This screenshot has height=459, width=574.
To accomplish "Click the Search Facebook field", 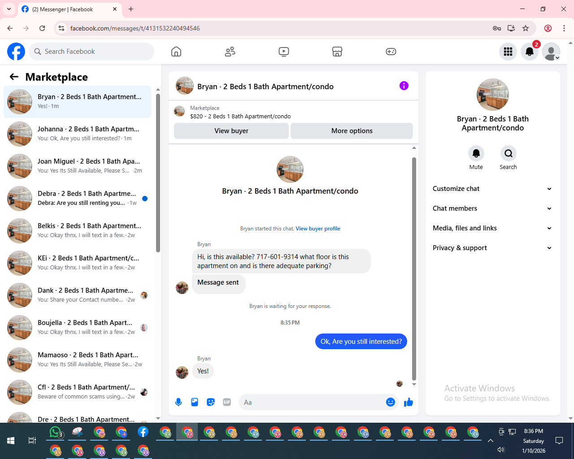I will 91,52.
